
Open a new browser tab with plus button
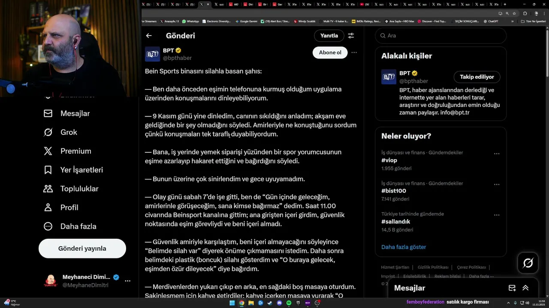click(505, 4)
